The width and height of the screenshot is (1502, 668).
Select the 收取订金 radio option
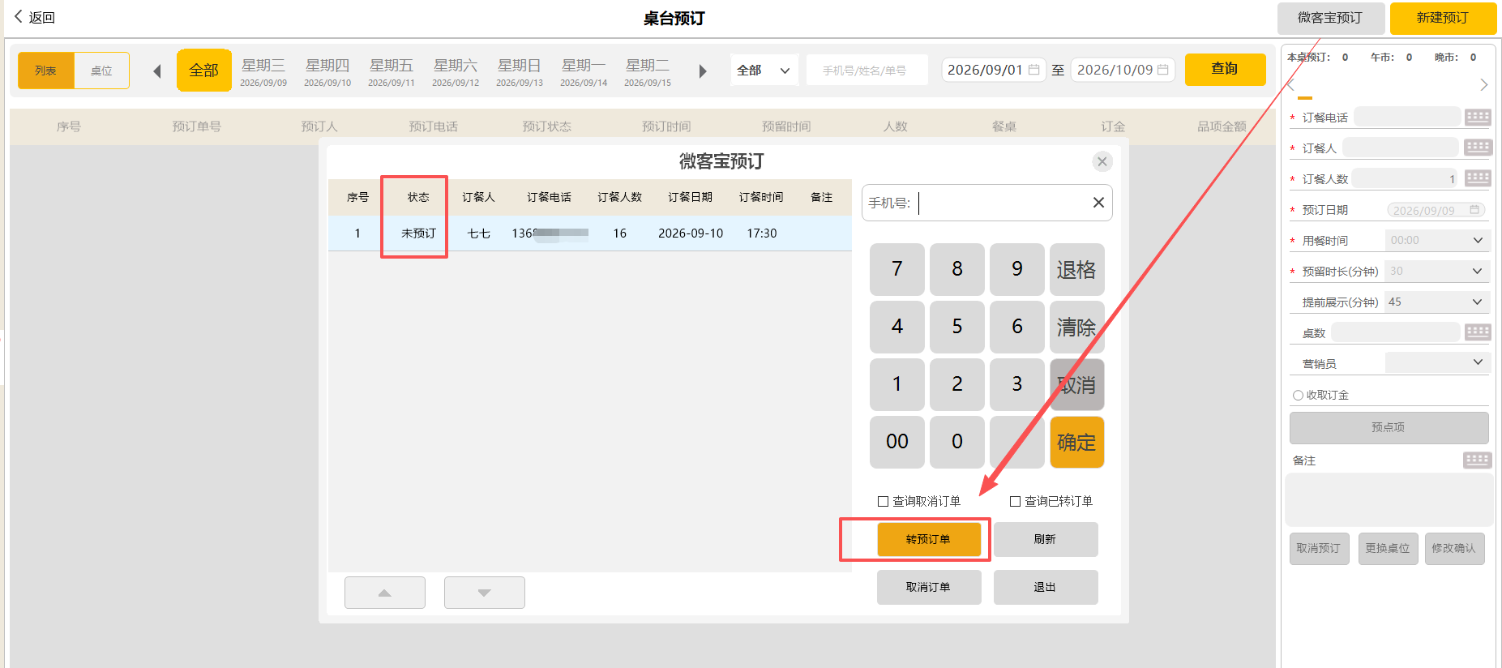pyautogui.click(x=1298, y=396)
